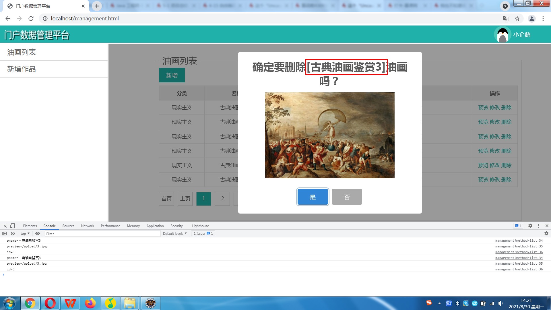Open the Default levels dropdown
Screen dimensions: 551x310
pyautogui.click(x=175, y=234)
